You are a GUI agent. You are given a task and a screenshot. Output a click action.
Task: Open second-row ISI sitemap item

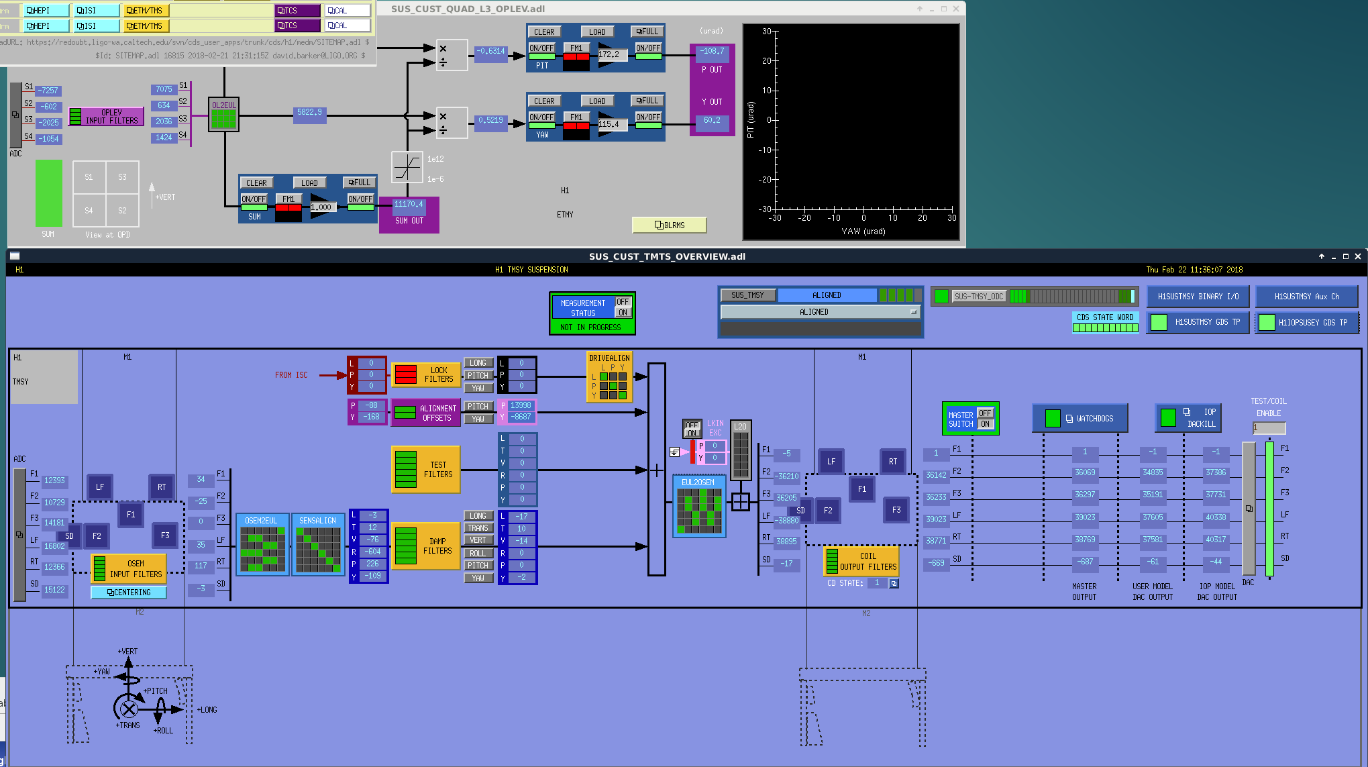coord(97,25)
